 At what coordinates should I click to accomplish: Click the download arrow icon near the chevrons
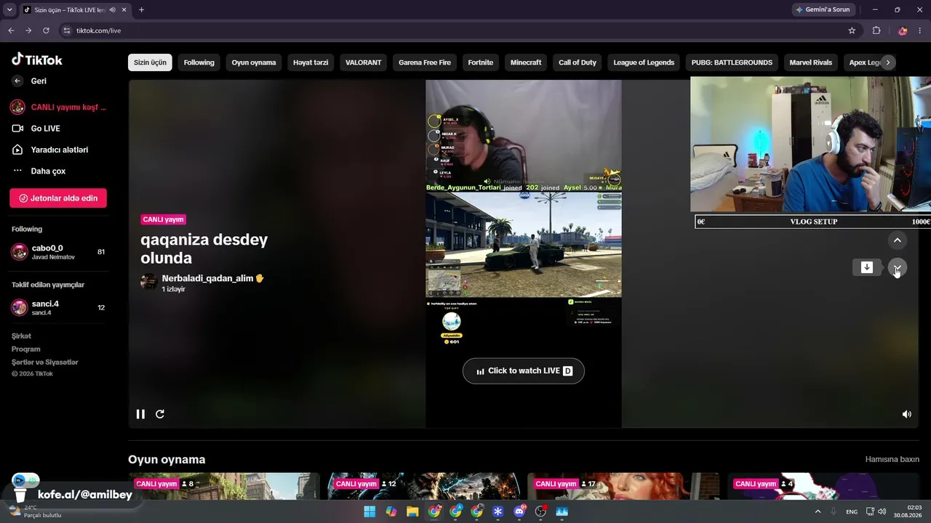point(867,267)
